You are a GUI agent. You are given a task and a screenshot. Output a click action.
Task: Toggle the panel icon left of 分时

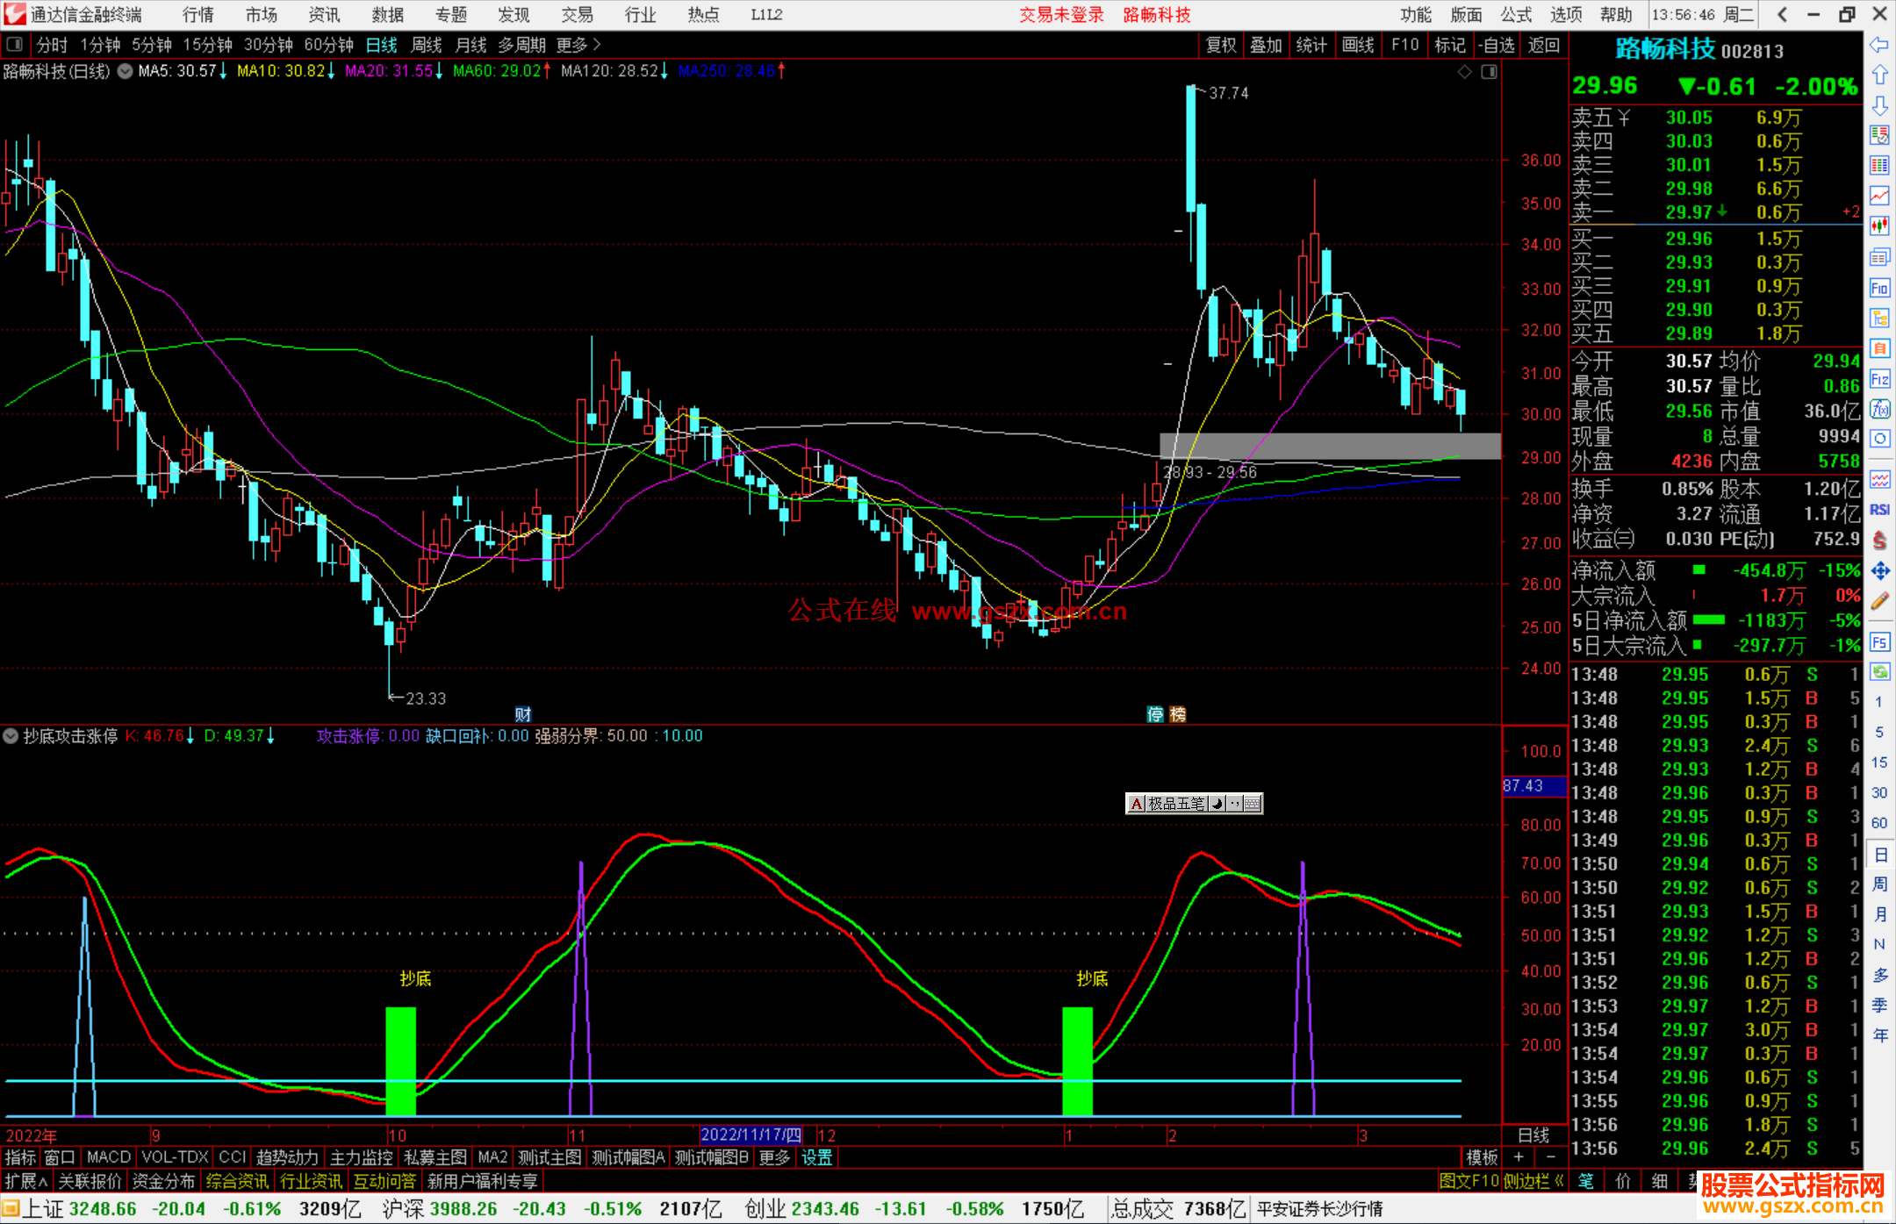point(15,45)
